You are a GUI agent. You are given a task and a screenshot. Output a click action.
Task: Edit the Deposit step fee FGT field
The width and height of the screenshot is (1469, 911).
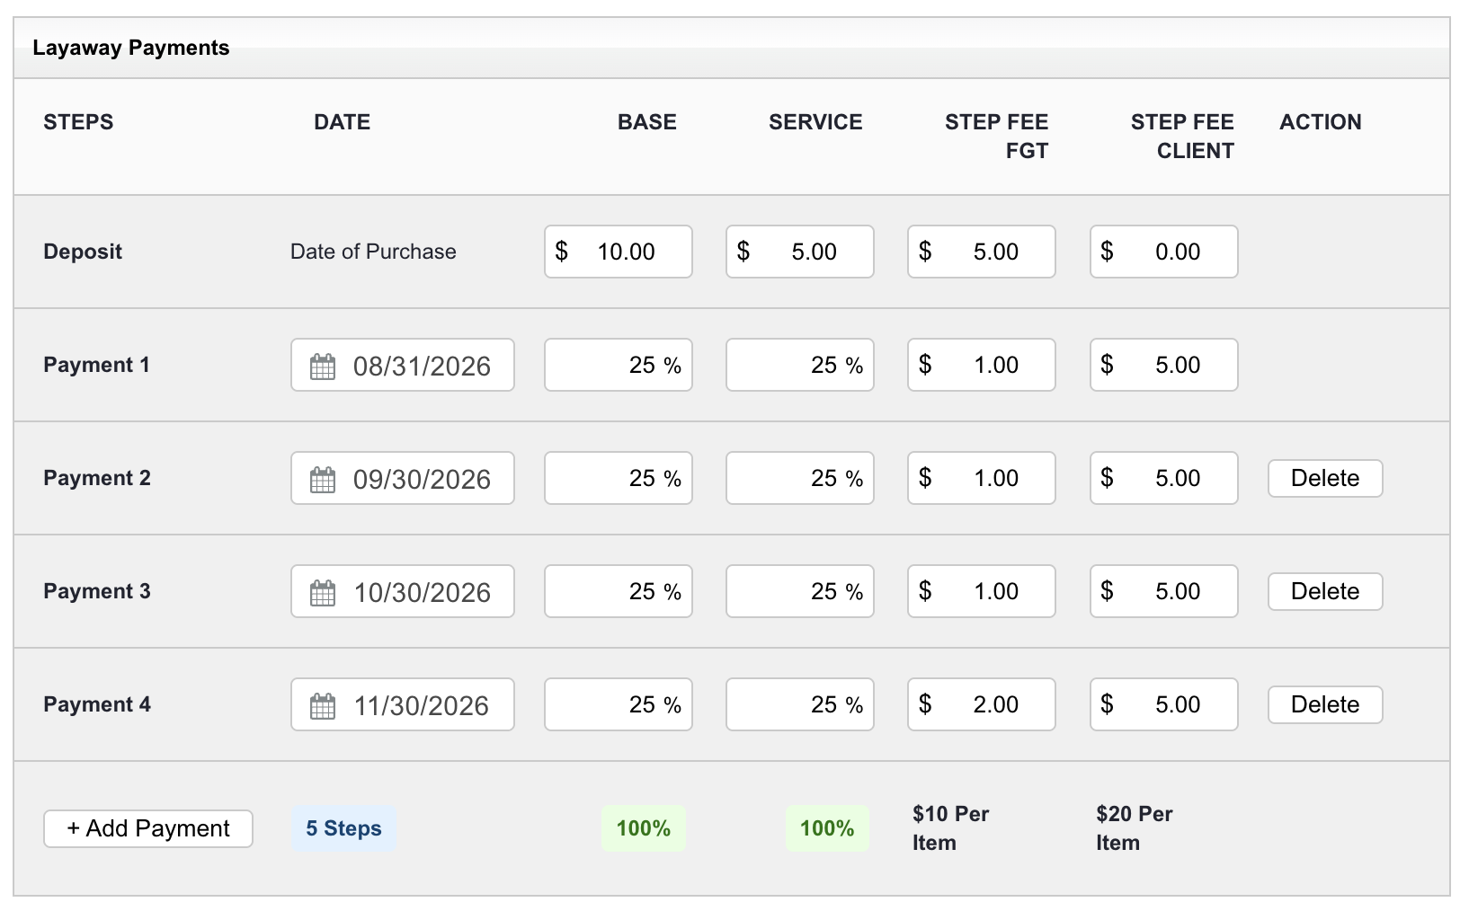click(982, 252)
